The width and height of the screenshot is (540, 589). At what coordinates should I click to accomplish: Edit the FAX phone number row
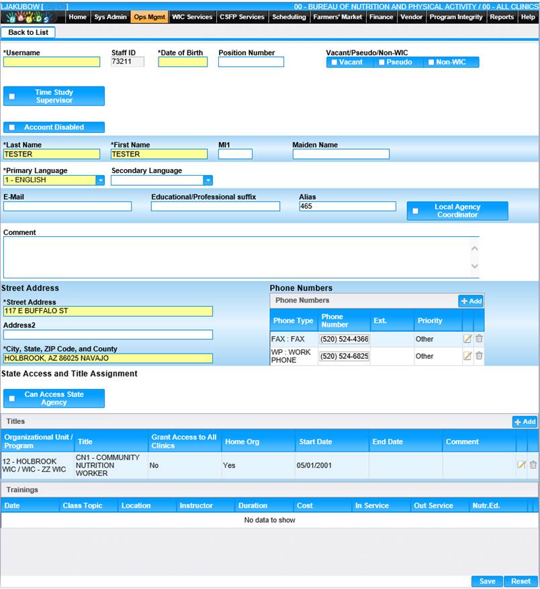[467, 339]
